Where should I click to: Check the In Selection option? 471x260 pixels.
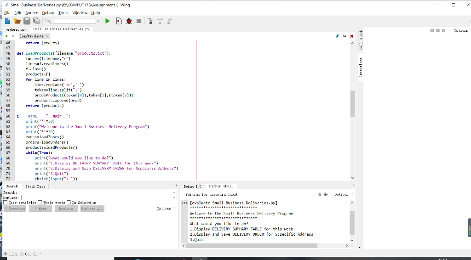pyautogui.click(x=69, y=203)
